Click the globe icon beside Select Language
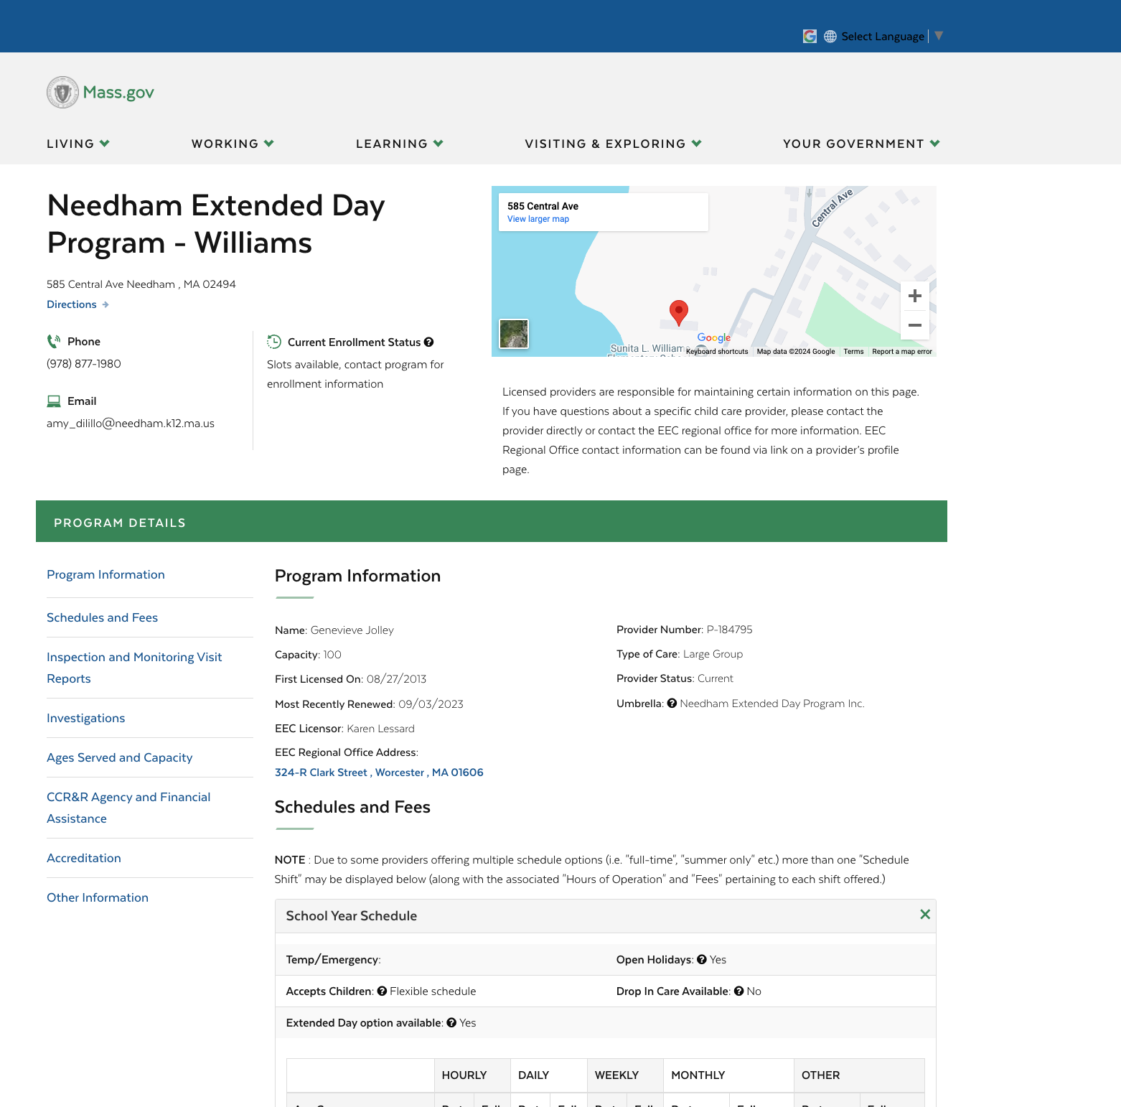The width and height of the screenshot is (1121, 1107). [x=830, y=36]
